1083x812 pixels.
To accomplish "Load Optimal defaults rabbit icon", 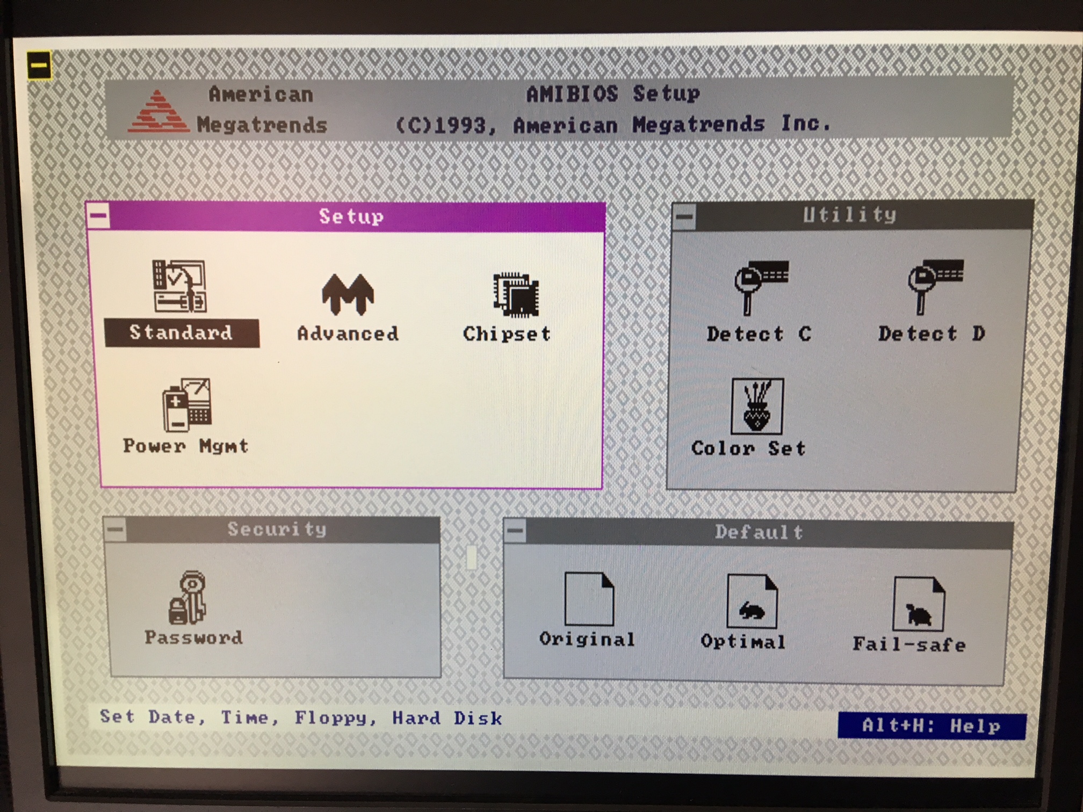I will click(x=752, y=601).
